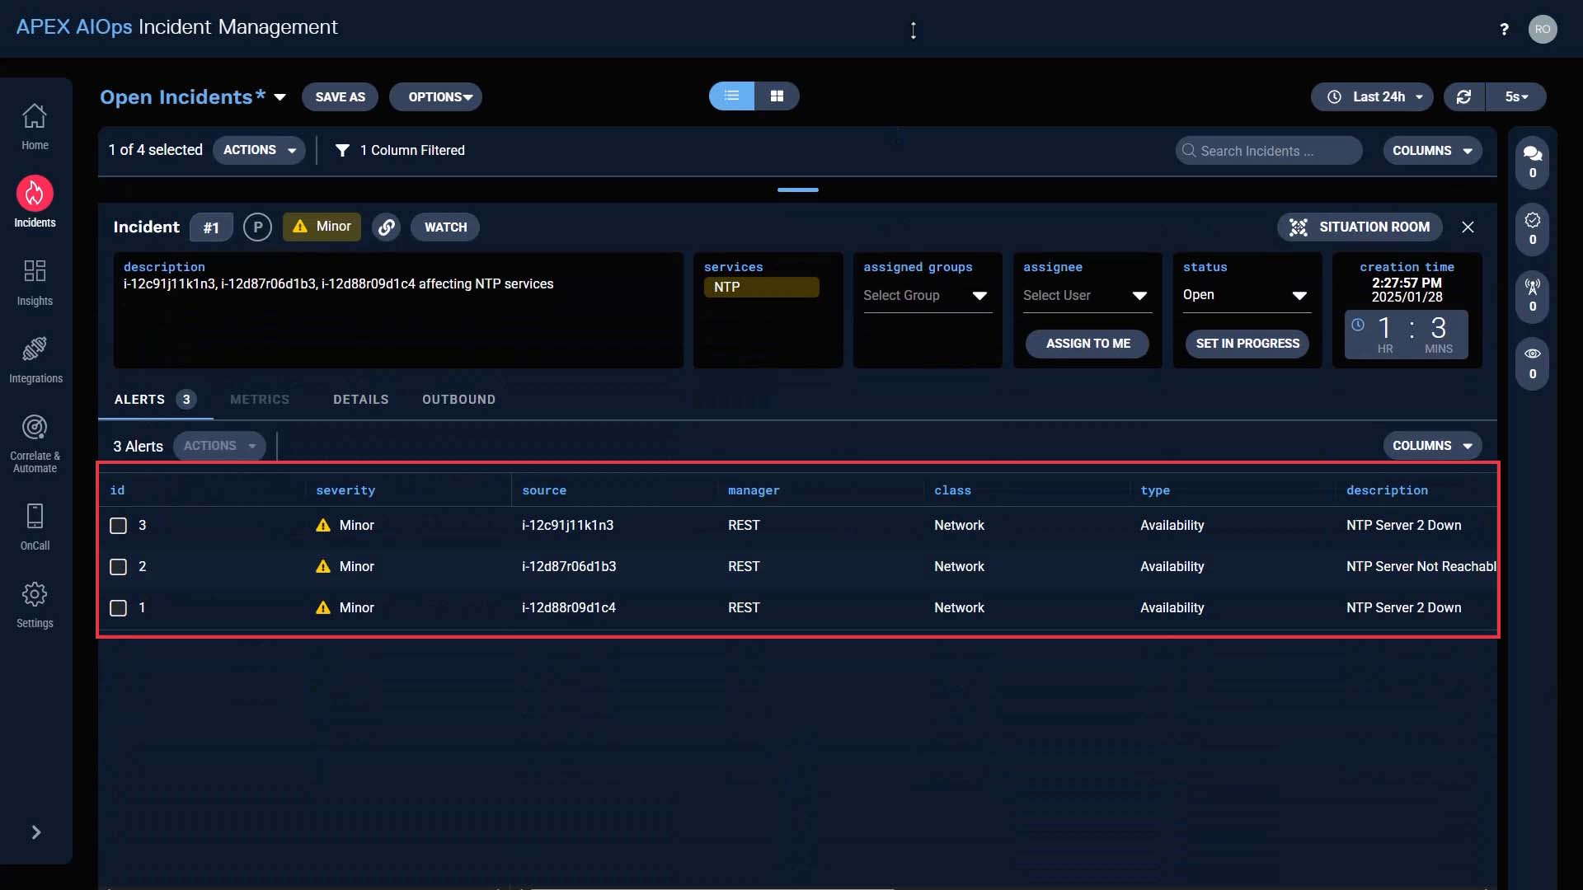1583x890 pixels.
Task: Copy incident link via chain icon
Action: point(386,227)
